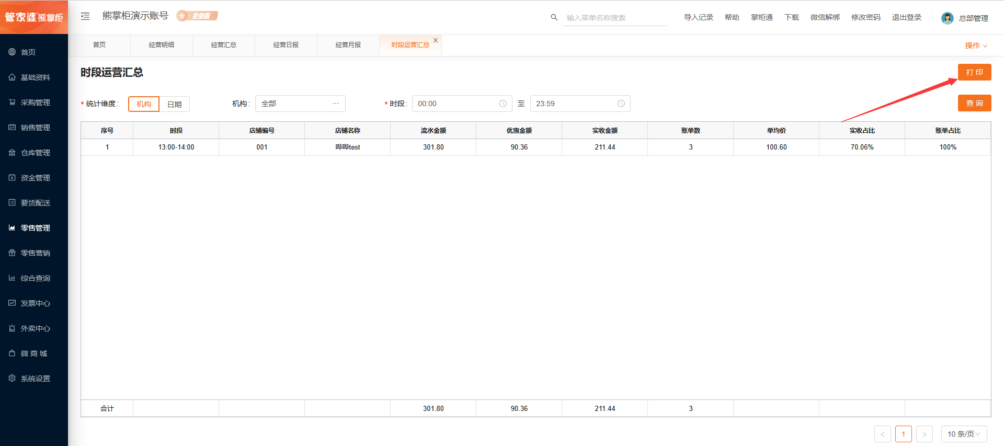1004x446 pixels.
Task: Focus the menu name search field
Action: pos(615,18)
